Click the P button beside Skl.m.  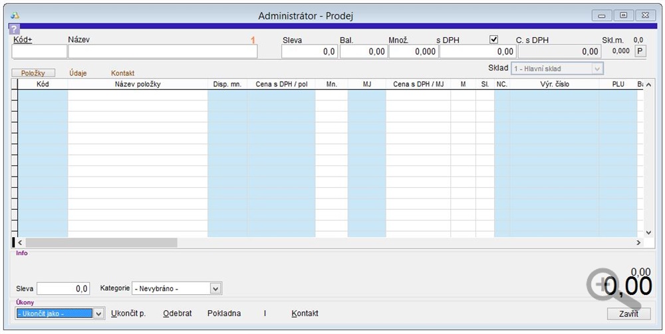(640, 51)
